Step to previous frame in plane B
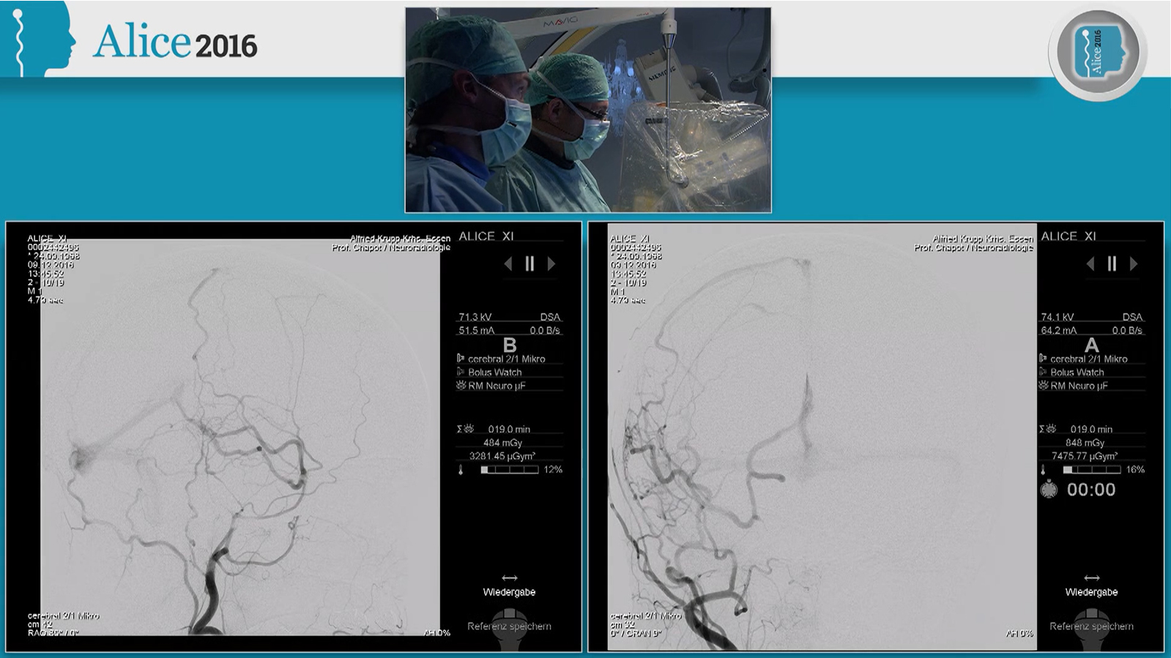1171x658 pixels. [x=508, y=264]
